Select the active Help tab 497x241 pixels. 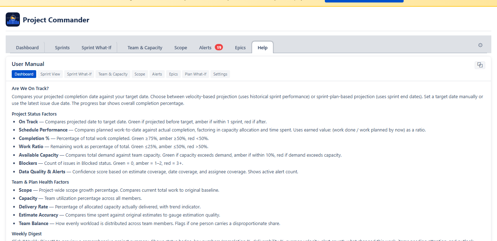(262, 47)
